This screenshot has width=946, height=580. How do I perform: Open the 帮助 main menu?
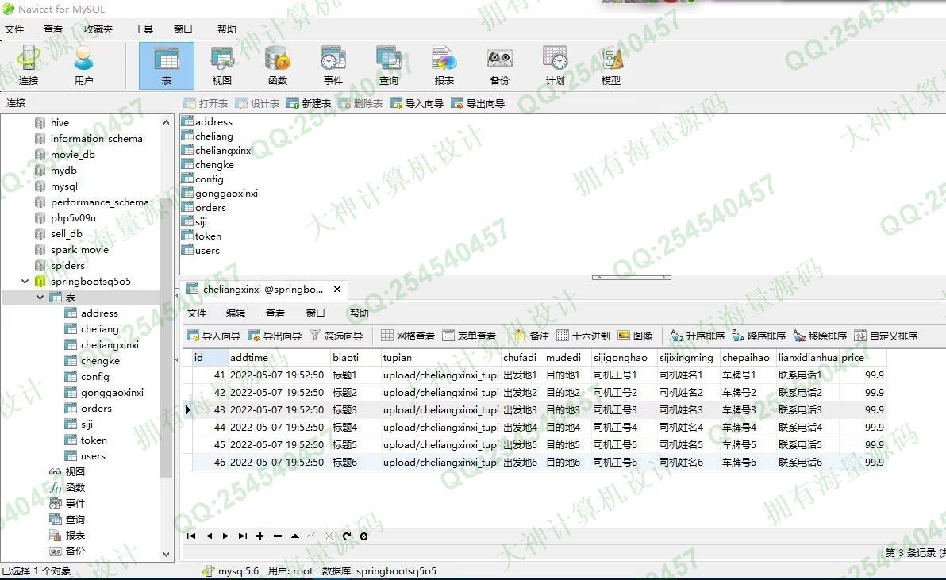click(227, 29)
